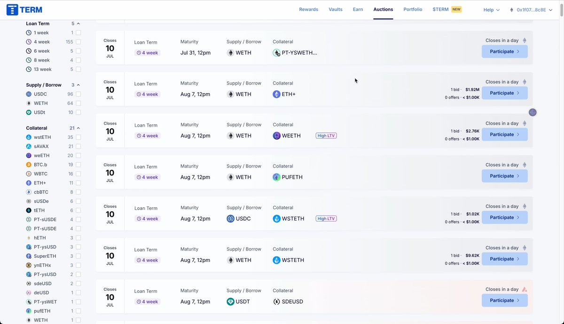Collapse the Collateral filter section
Image resolution: width=564 pixels, height=324 pixels.
click(x=78, y=128)
